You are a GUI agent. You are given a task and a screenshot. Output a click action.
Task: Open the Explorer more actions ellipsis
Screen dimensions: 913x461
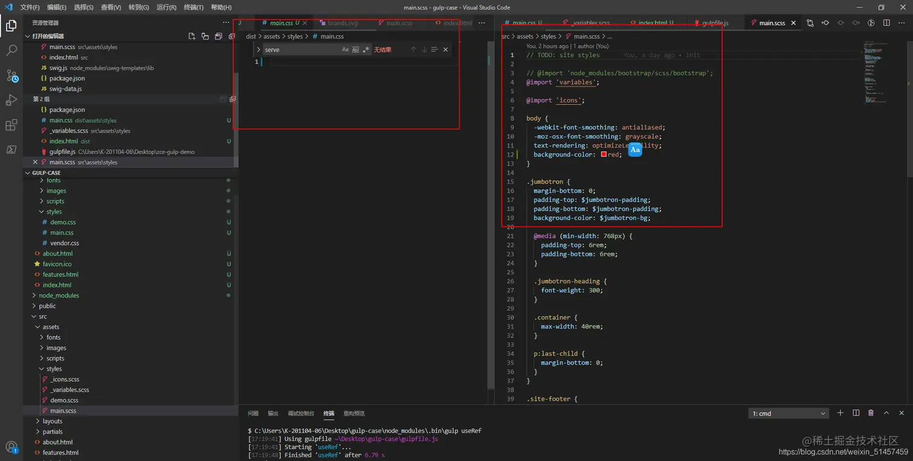pyautogui.click(x=225, y=22)
